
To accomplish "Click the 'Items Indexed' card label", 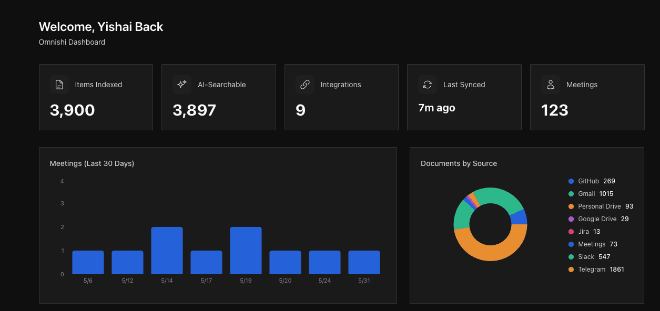I will tap(98, 85).
